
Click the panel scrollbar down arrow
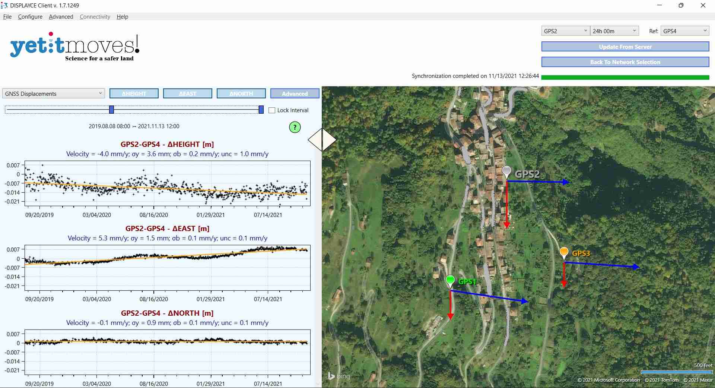point(318,384)
